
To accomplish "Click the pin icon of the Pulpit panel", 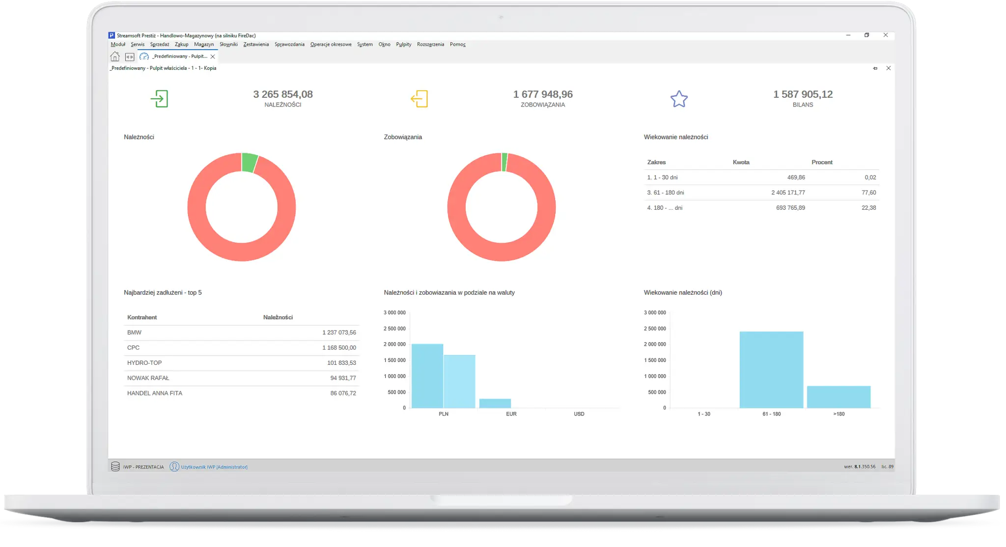I will pos(875,68).
